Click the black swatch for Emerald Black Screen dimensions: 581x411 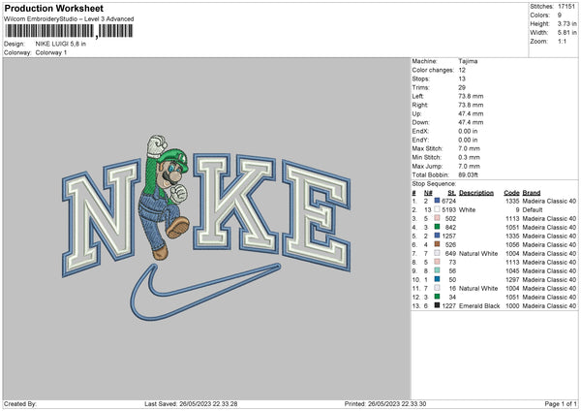click(437, 305)
